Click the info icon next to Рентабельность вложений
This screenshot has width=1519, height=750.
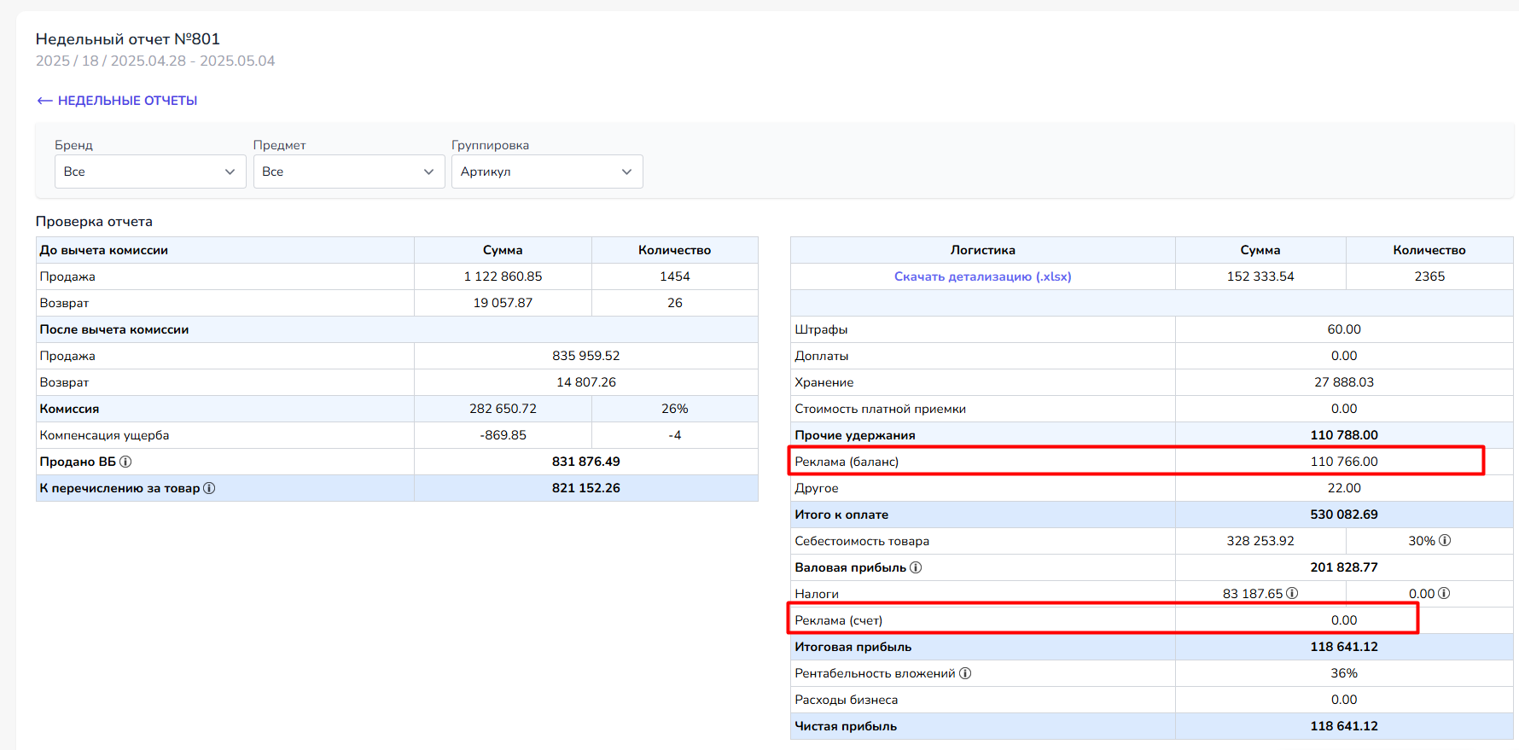pos(965,673)
